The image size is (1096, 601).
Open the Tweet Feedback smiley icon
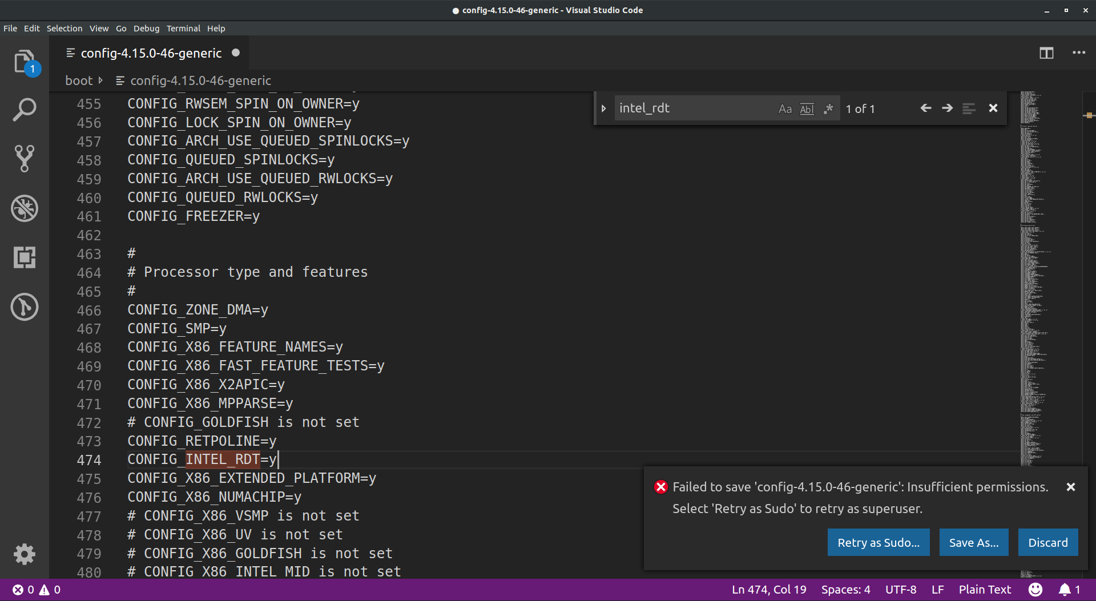pyautogui.click(x=1035, y=590)
